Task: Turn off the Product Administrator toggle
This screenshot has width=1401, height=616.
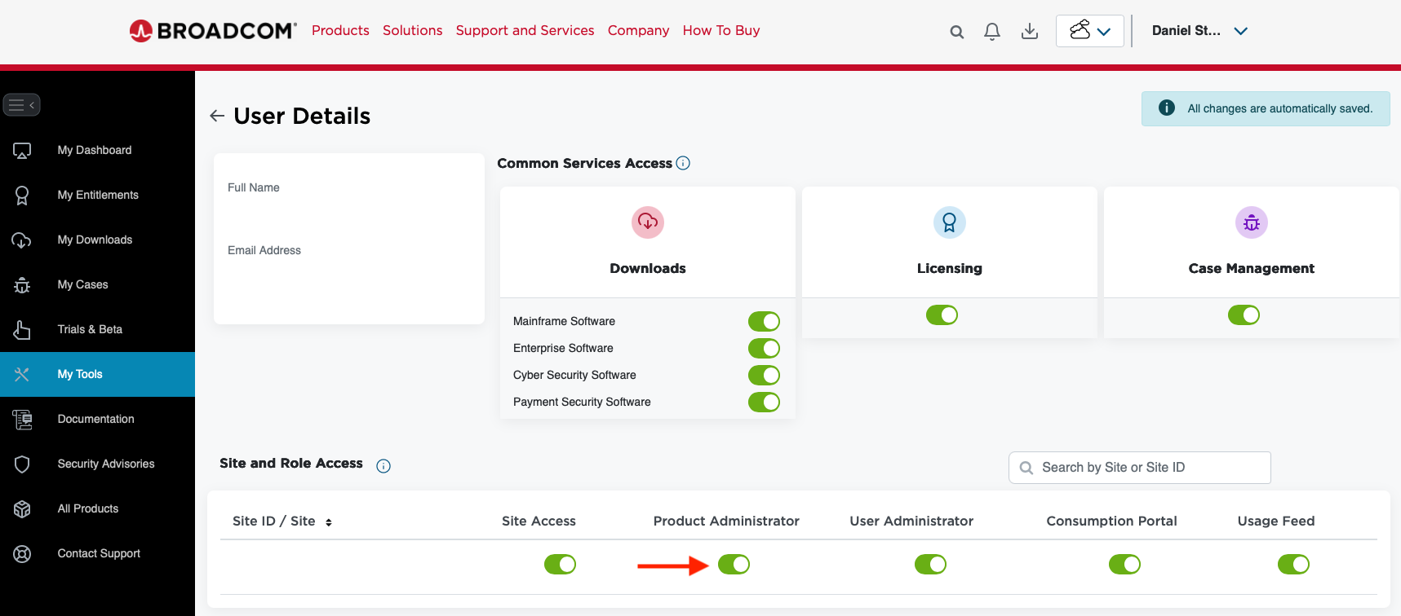Action: pyautogui.click(x=734, y=564)
